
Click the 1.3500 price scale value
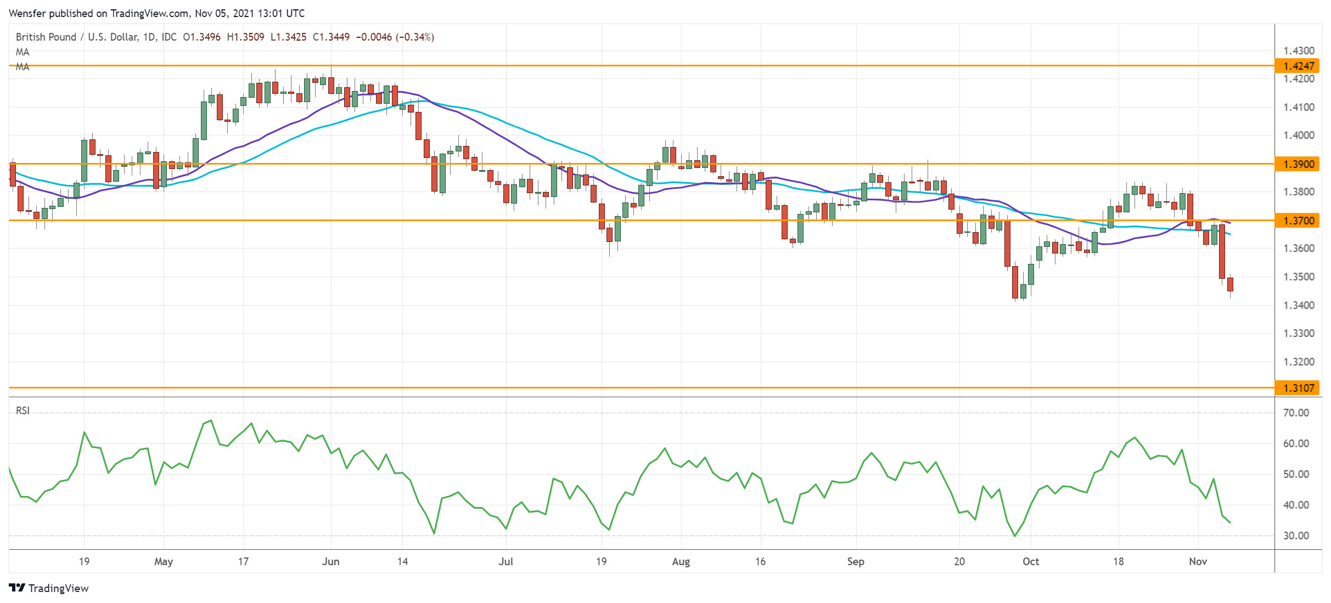[1299, 277]
